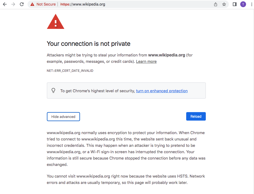Click the blue Reload button
254x194 pixels.
point(196,116)
